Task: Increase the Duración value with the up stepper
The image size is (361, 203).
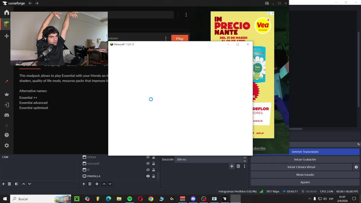Action: point(245,158)
